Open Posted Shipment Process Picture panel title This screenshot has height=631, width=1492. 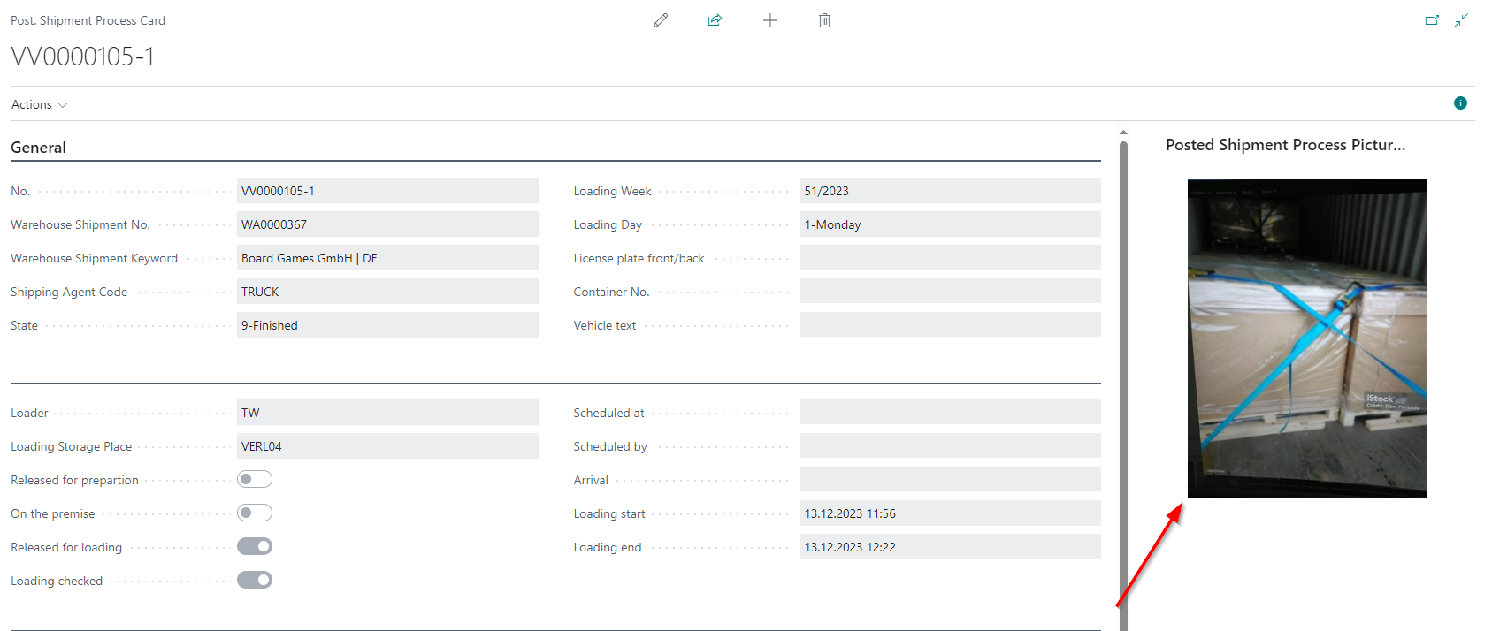click(1284, 145)
